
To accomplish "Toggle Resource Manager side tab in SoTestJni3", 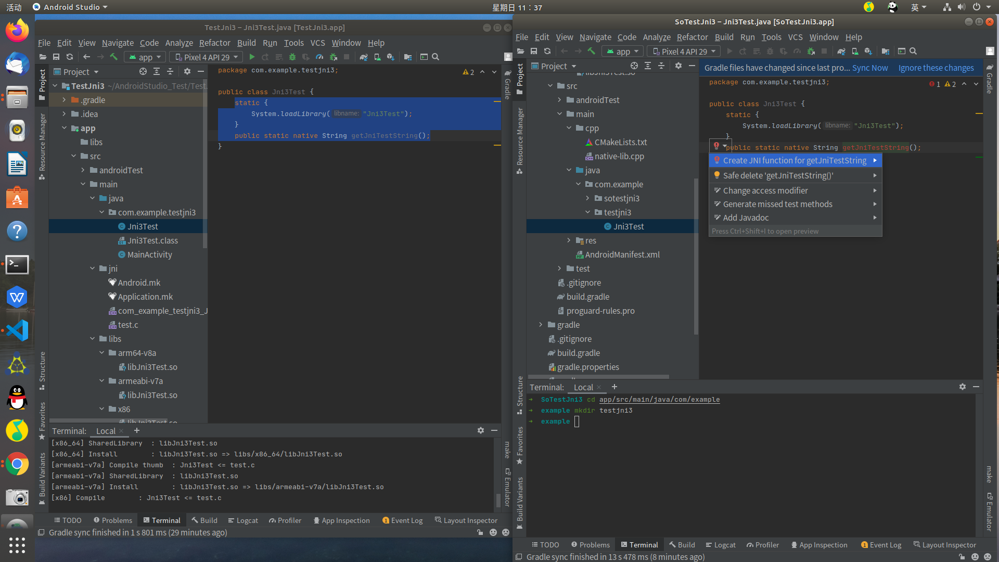I will (520, 141).
